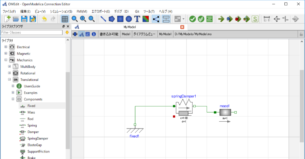Expand the MultiBody package

(9, 67)
